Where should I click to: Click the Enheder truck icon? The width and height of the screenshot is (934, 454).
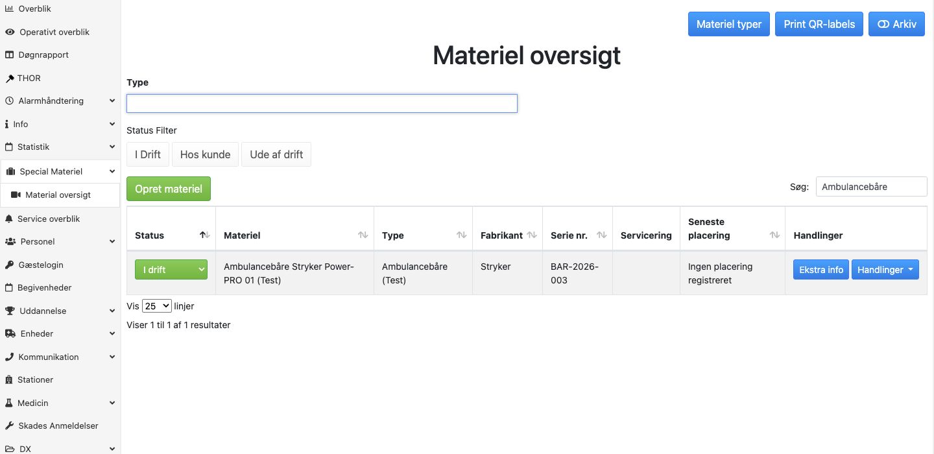point(10,333)
